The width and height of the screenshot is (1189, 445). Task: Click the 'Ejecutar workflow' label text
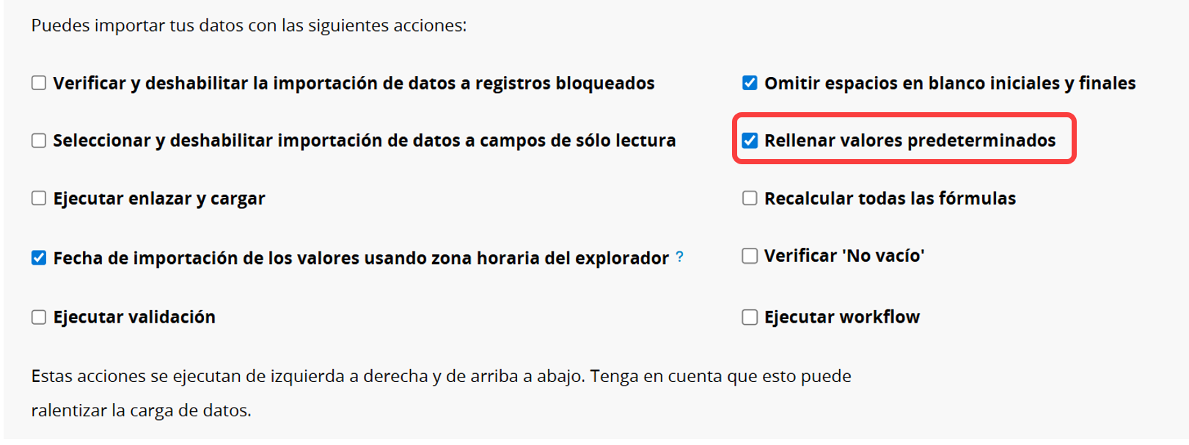841,317
